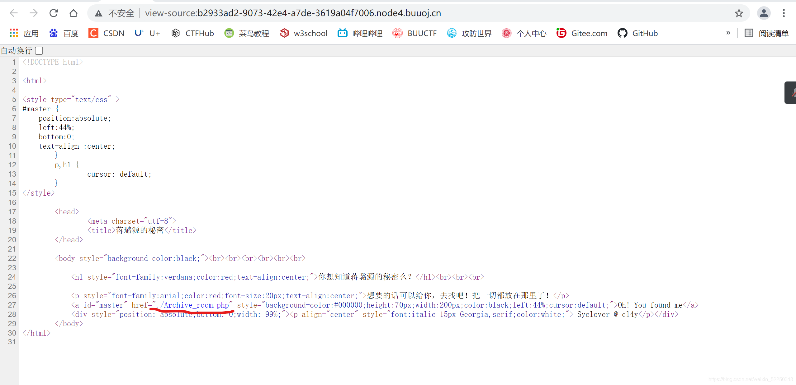The height and width of the screenshot is (385, 796).
Task: Enable the 自动换行 line wrap checkbox
Action: point(39,50)
